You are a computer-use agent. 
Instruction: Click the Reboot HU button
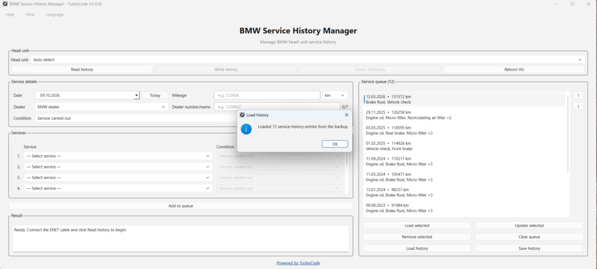pos(514,70)
